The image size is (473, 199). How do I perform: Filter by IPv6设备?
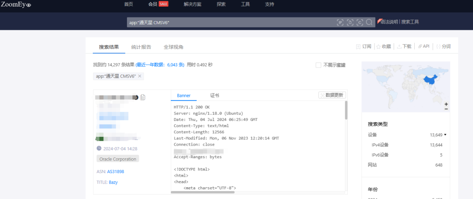[380, 155]
